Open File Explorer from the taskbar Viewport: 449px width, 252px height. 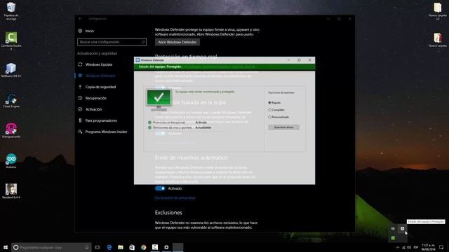121,247
